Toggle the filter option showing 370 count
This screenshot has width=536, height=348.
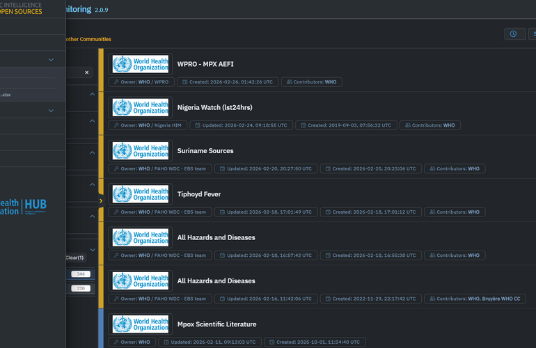pyautogui.click(x=80, y=288)
